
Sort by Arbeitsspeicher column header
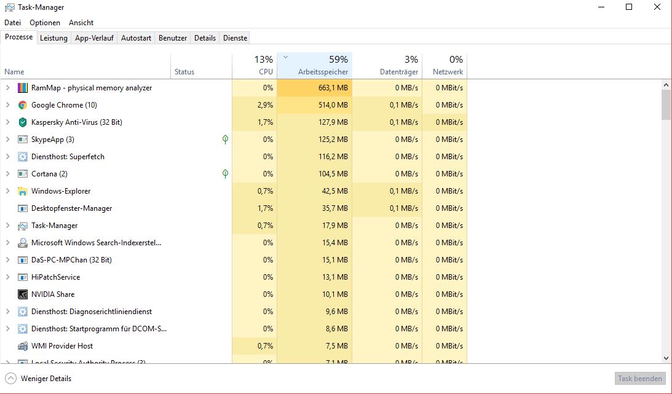[315, 66]
